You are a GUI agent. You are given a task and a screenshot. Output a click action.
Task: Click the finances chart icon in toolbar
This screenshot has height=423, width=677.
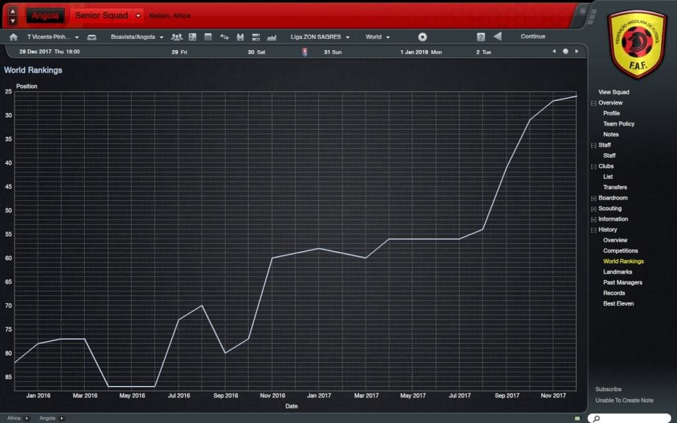tap(272, 37)
